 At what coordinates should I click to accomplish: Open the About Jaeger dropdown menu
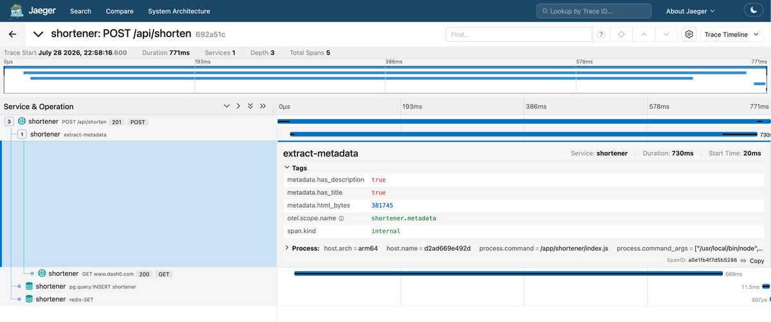click(691, 11)
